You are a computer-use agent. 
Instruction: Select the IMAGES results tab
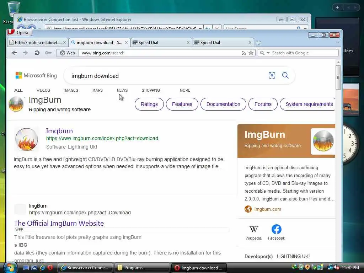[71, 90]
